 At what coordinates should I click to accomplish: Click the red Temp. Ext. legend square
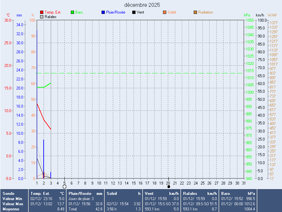coord(42,12)
